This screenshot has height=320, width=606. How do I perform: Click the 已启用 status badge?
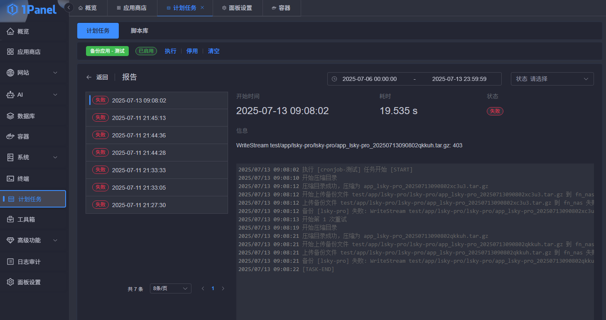coord(146,51)
